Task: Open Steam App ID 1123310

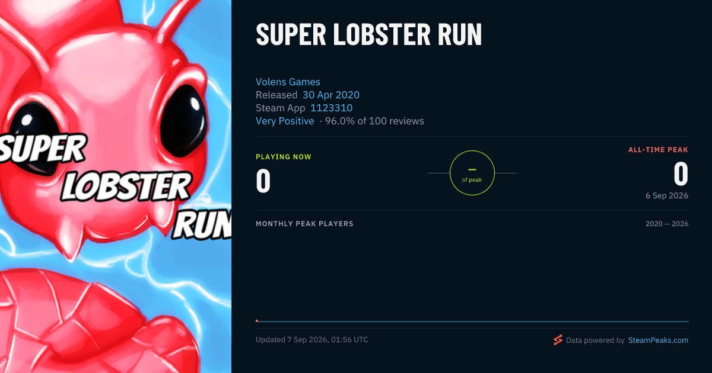Action: pos(331,108)
